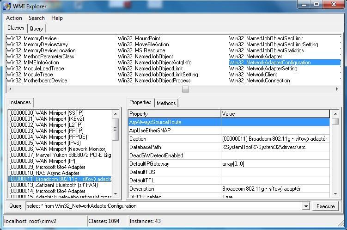347x230 pixels.
Task: Click the class list horizontal scrollbar thumb
Action: pyautogui.click(x=185, y=89)
